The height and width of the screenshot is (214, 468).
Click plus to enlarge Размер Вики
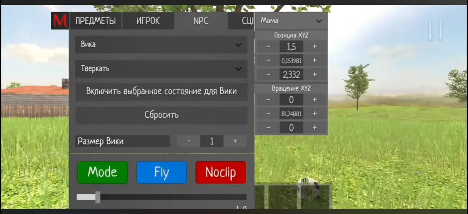pyautogui.click(x=235, y=141)
